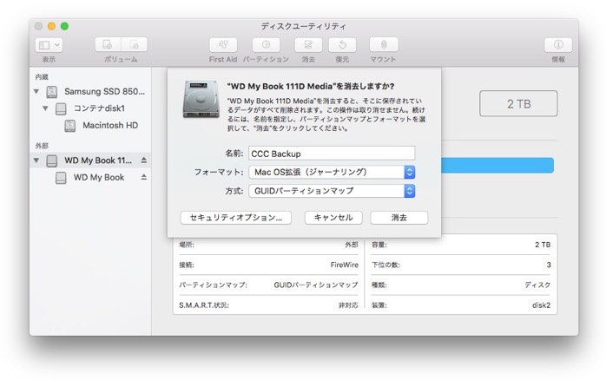The image size is (606, 380).
Task: Click the ディスクユーティリティ window title
Action: [303, 26]
